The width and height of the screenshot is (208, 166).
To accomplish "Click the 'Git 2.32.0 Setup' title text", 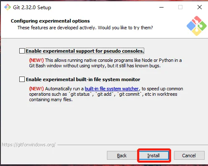I will [32, 8].
